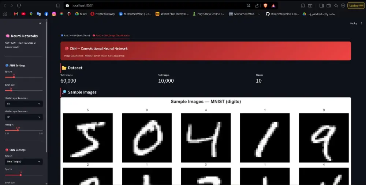Open the Meet bookmark
This screenshot has height=185, width=366.
click(x=81, y=14)
